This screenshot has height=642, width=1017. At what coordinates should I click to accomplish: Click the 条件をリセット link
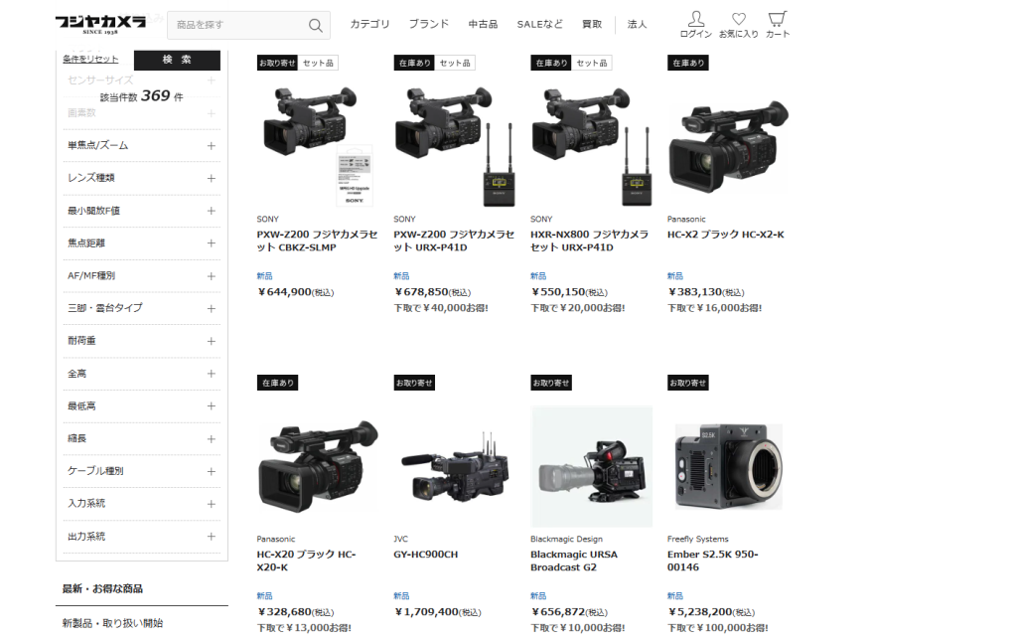[x=90, y=59]
